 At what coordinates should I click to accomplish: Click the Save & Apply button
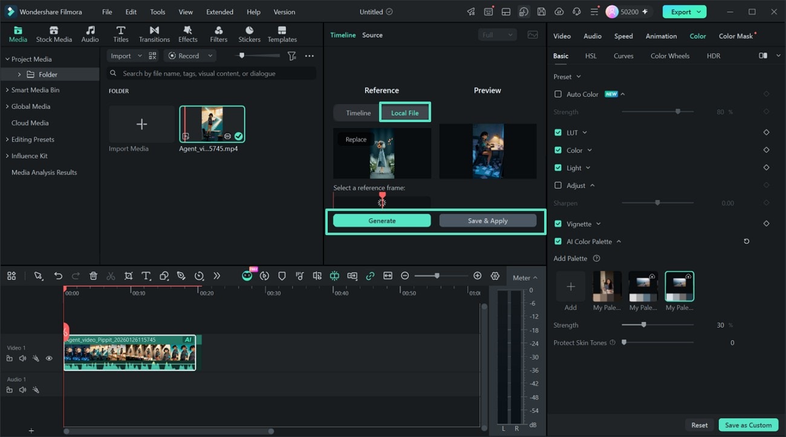coord(487,221)
